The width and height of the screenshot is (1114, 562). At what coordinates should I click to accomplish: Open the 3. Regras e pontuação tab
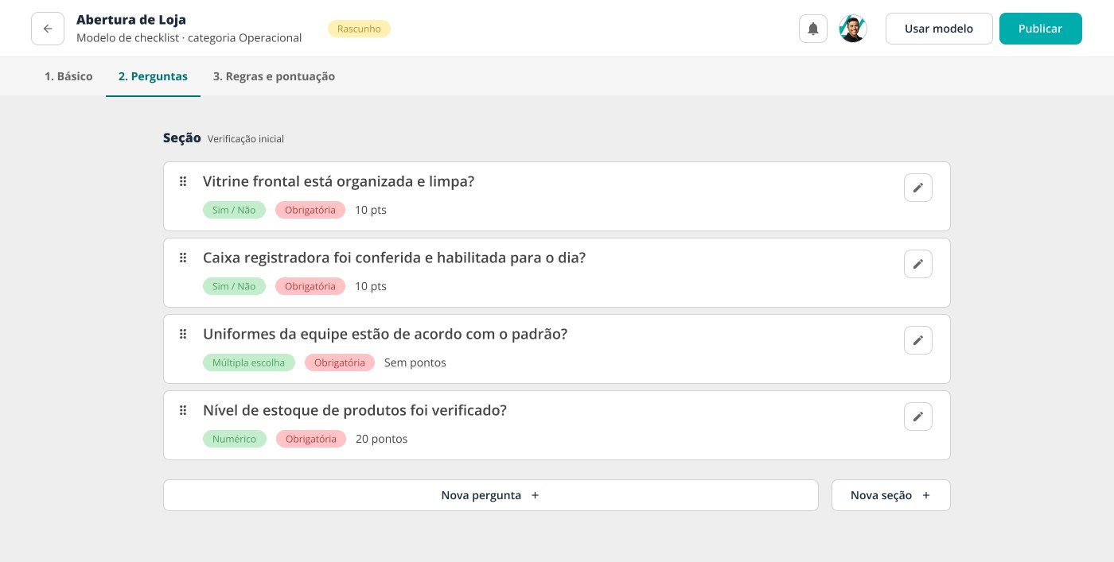[274, 76]
